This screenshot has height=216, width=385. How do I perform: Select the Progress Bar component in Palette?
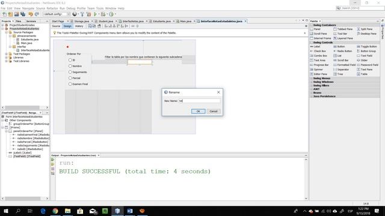(319, 65)
